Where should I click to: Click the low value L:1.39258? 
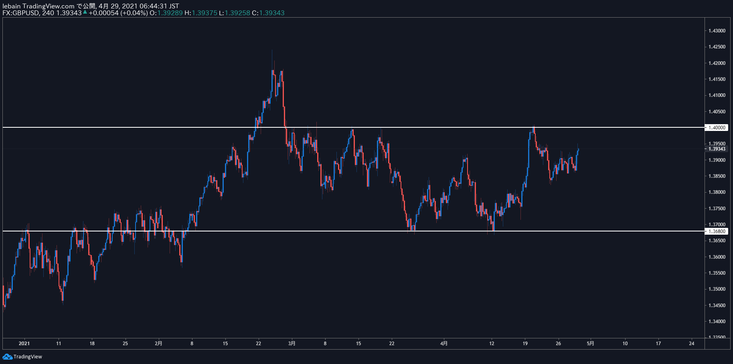(235, 13)
